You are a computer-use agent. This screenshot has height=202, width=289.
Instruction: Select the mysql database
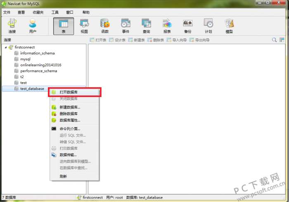click(25, 59)
